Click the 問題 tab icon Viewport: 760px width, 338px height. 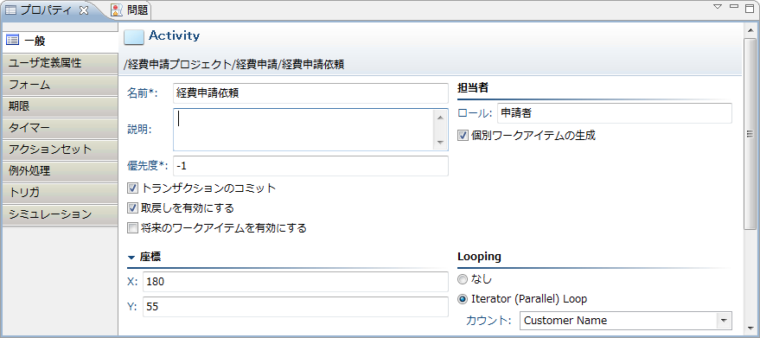(117, 10)
